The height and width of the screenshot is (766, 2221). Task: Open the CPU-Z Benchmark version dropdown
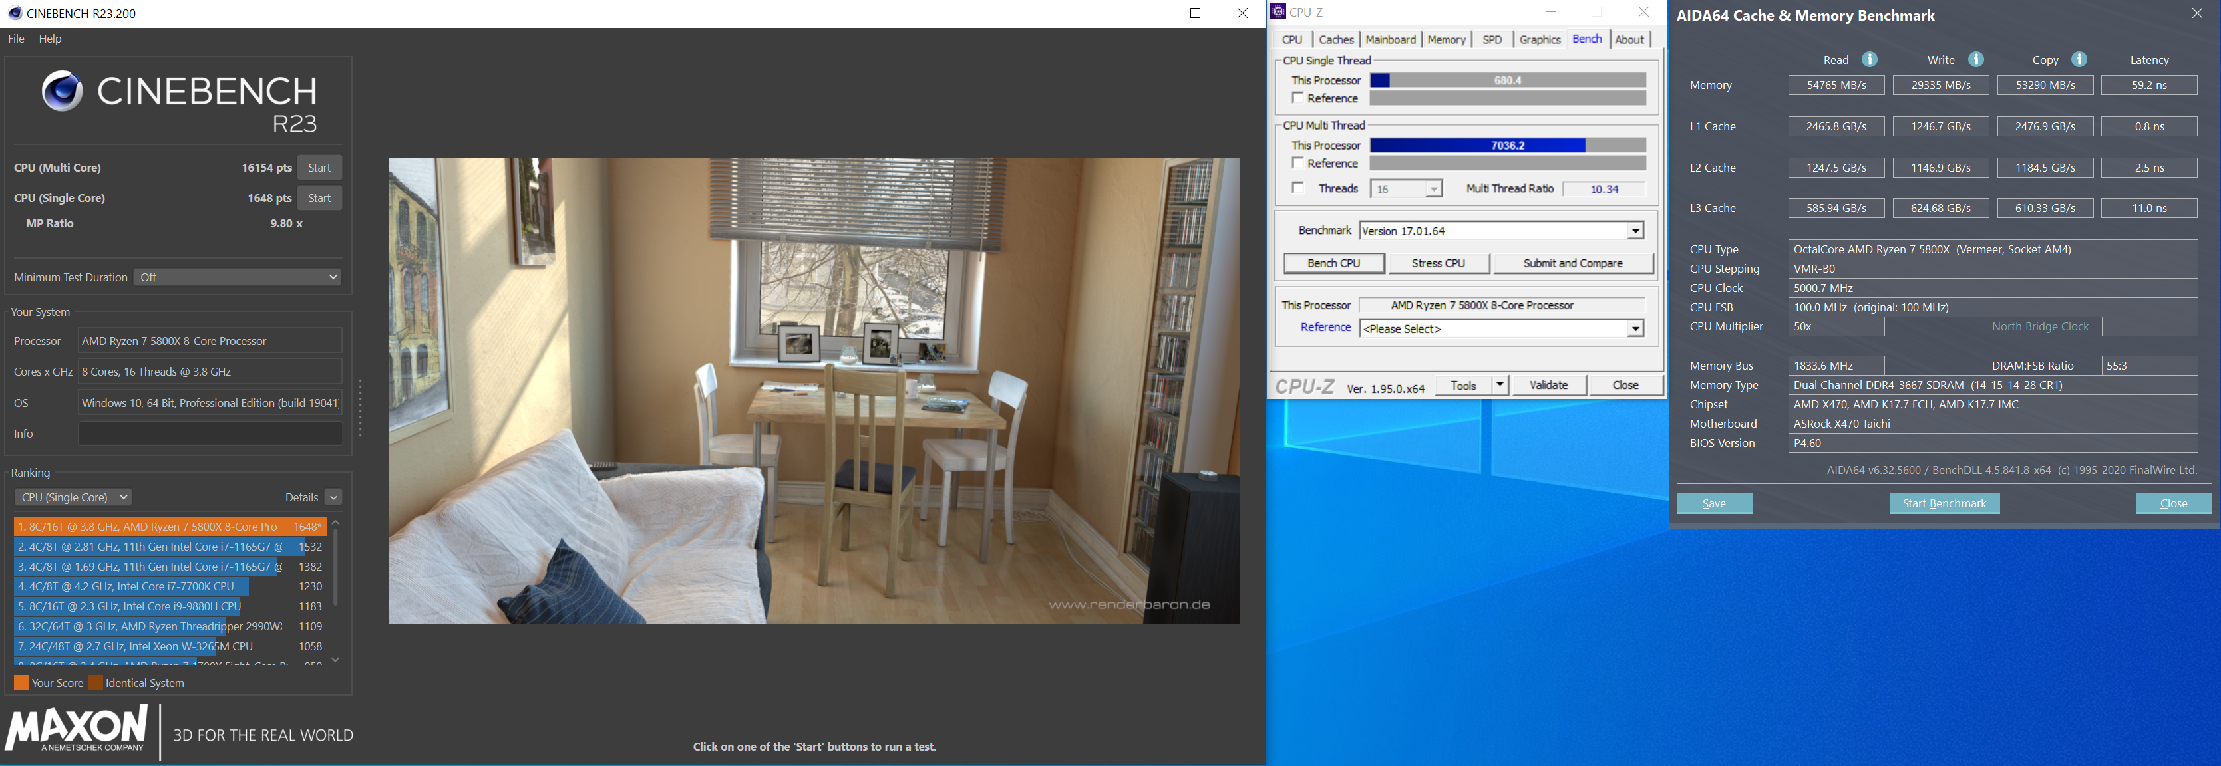pos(1635,231)
